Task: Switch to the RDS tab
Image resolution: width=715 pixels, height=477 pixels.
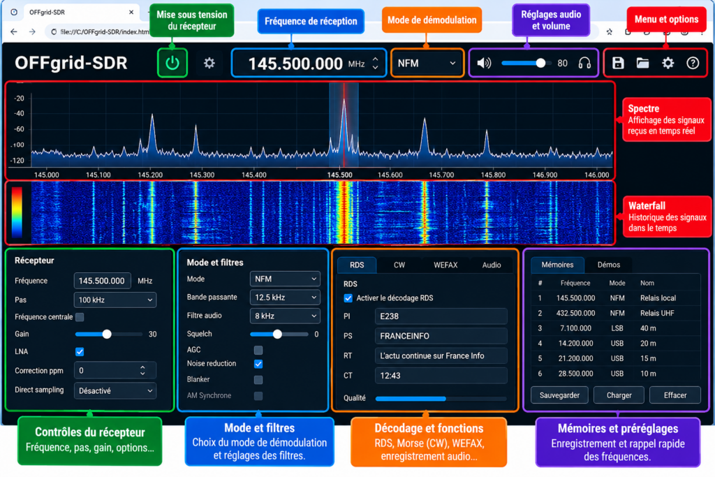Action: [357, 265]
